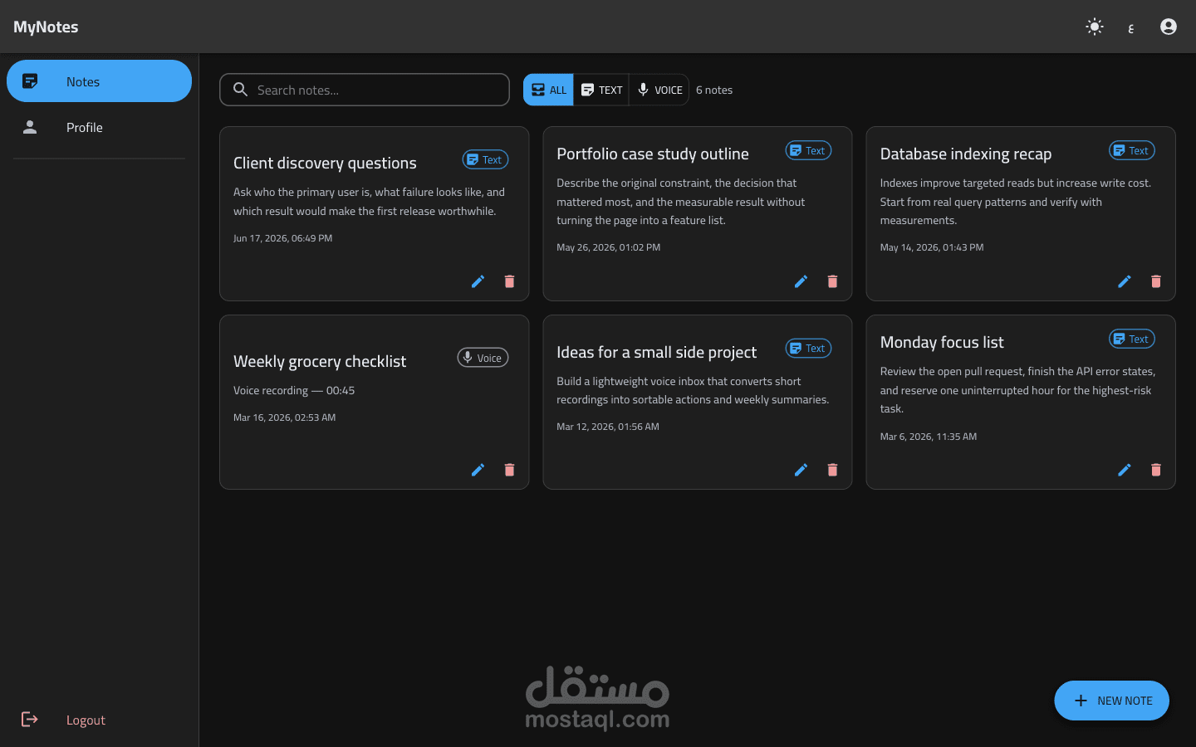The image size is (1196, 747).
Task: Click 'Voice recording — 00:45' text
Action: pos(294,390)
